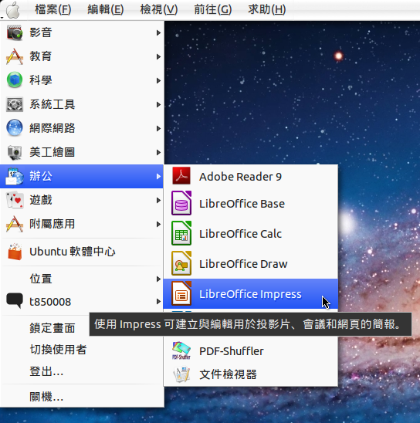Select 登出... to log out
The image size is (420, 423).
coord(46,372)
